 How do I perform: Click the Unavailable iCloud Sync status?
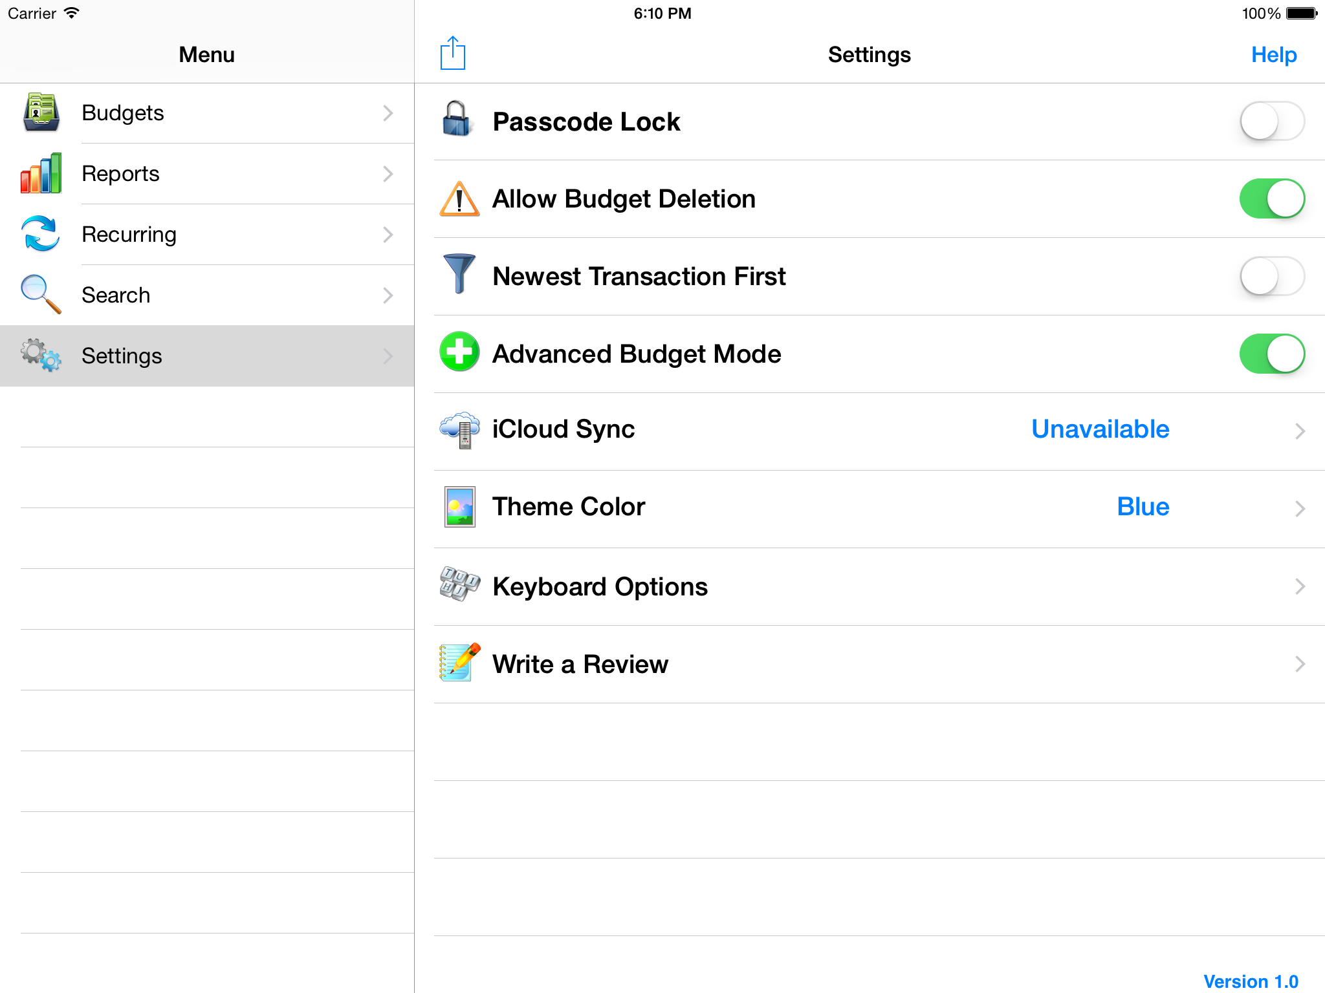(x=1100, y=429)
